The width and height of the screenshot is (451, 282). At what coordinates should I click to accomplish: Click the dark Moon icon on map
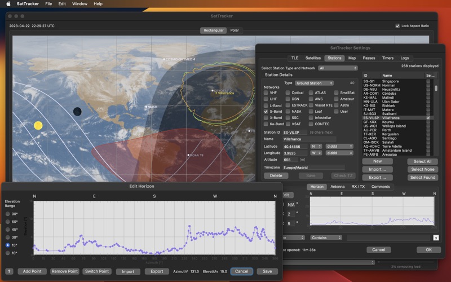point(77,112)
